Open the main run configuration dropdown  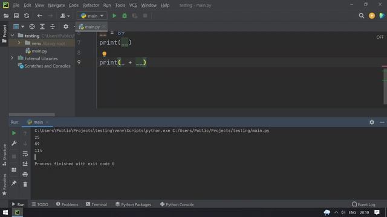92,16
